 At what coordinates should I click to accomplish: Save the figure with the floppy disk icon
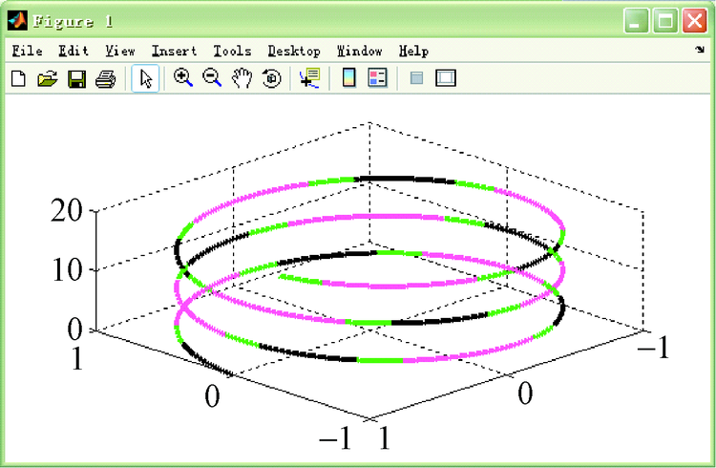tap(76, 79)
